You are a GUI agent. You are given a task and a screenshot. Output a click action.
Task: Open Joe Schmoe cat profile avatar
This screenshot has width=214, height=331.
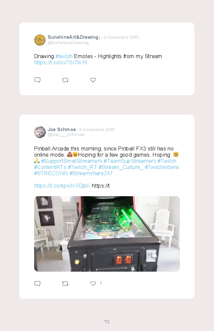[40, 132]
